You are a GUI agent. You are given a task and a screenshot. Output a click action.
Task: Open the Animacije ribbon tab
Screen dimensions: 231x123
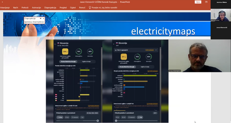36,7
